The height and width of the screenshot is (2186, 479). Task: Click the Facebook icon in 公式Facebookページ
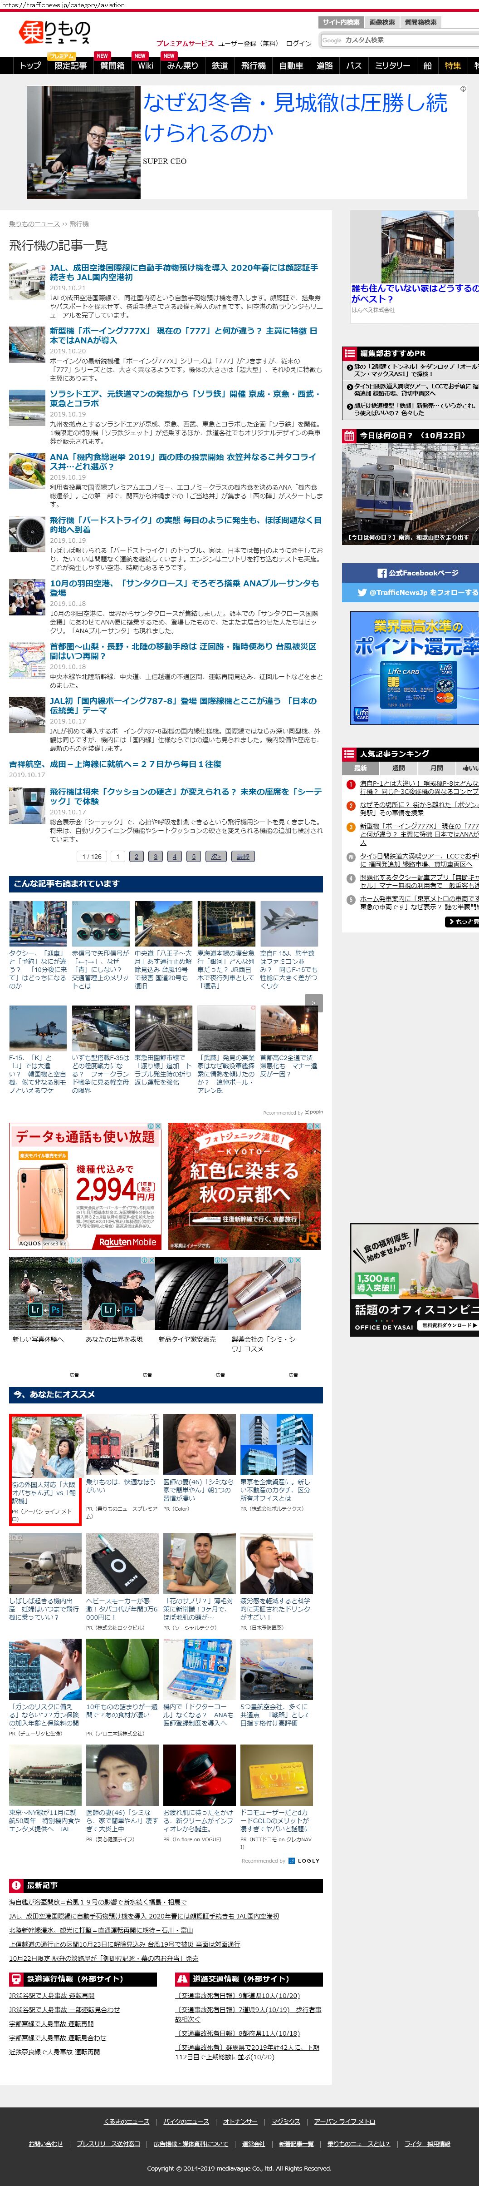click(381, 573)
